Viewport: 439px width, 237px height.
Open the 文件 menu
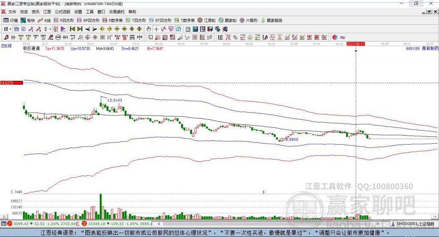[12, 12]
